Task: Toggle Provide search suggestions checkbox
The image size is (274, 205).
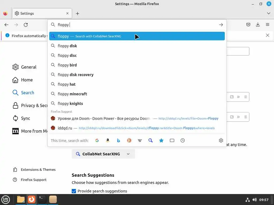Action: pos(74,191)
